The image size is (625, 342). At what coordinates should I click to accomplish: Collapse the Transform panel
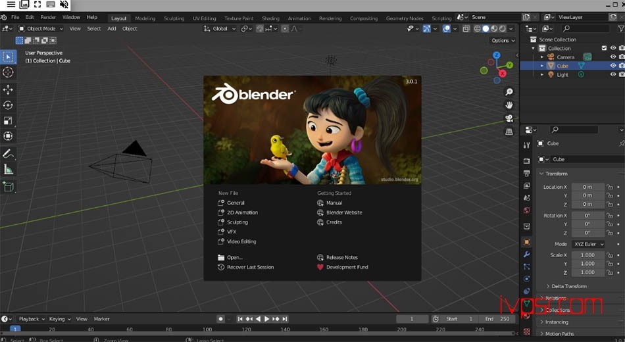point(553,174)
